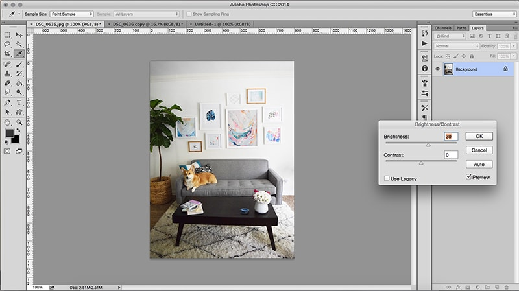Select the Eyedropper tool in toolbox
Viewport: 519px width, 291px height.
click(19, 54)
